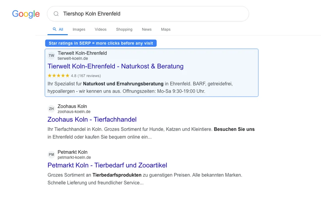Click the fifth star in the rating row

coord(67,76)
